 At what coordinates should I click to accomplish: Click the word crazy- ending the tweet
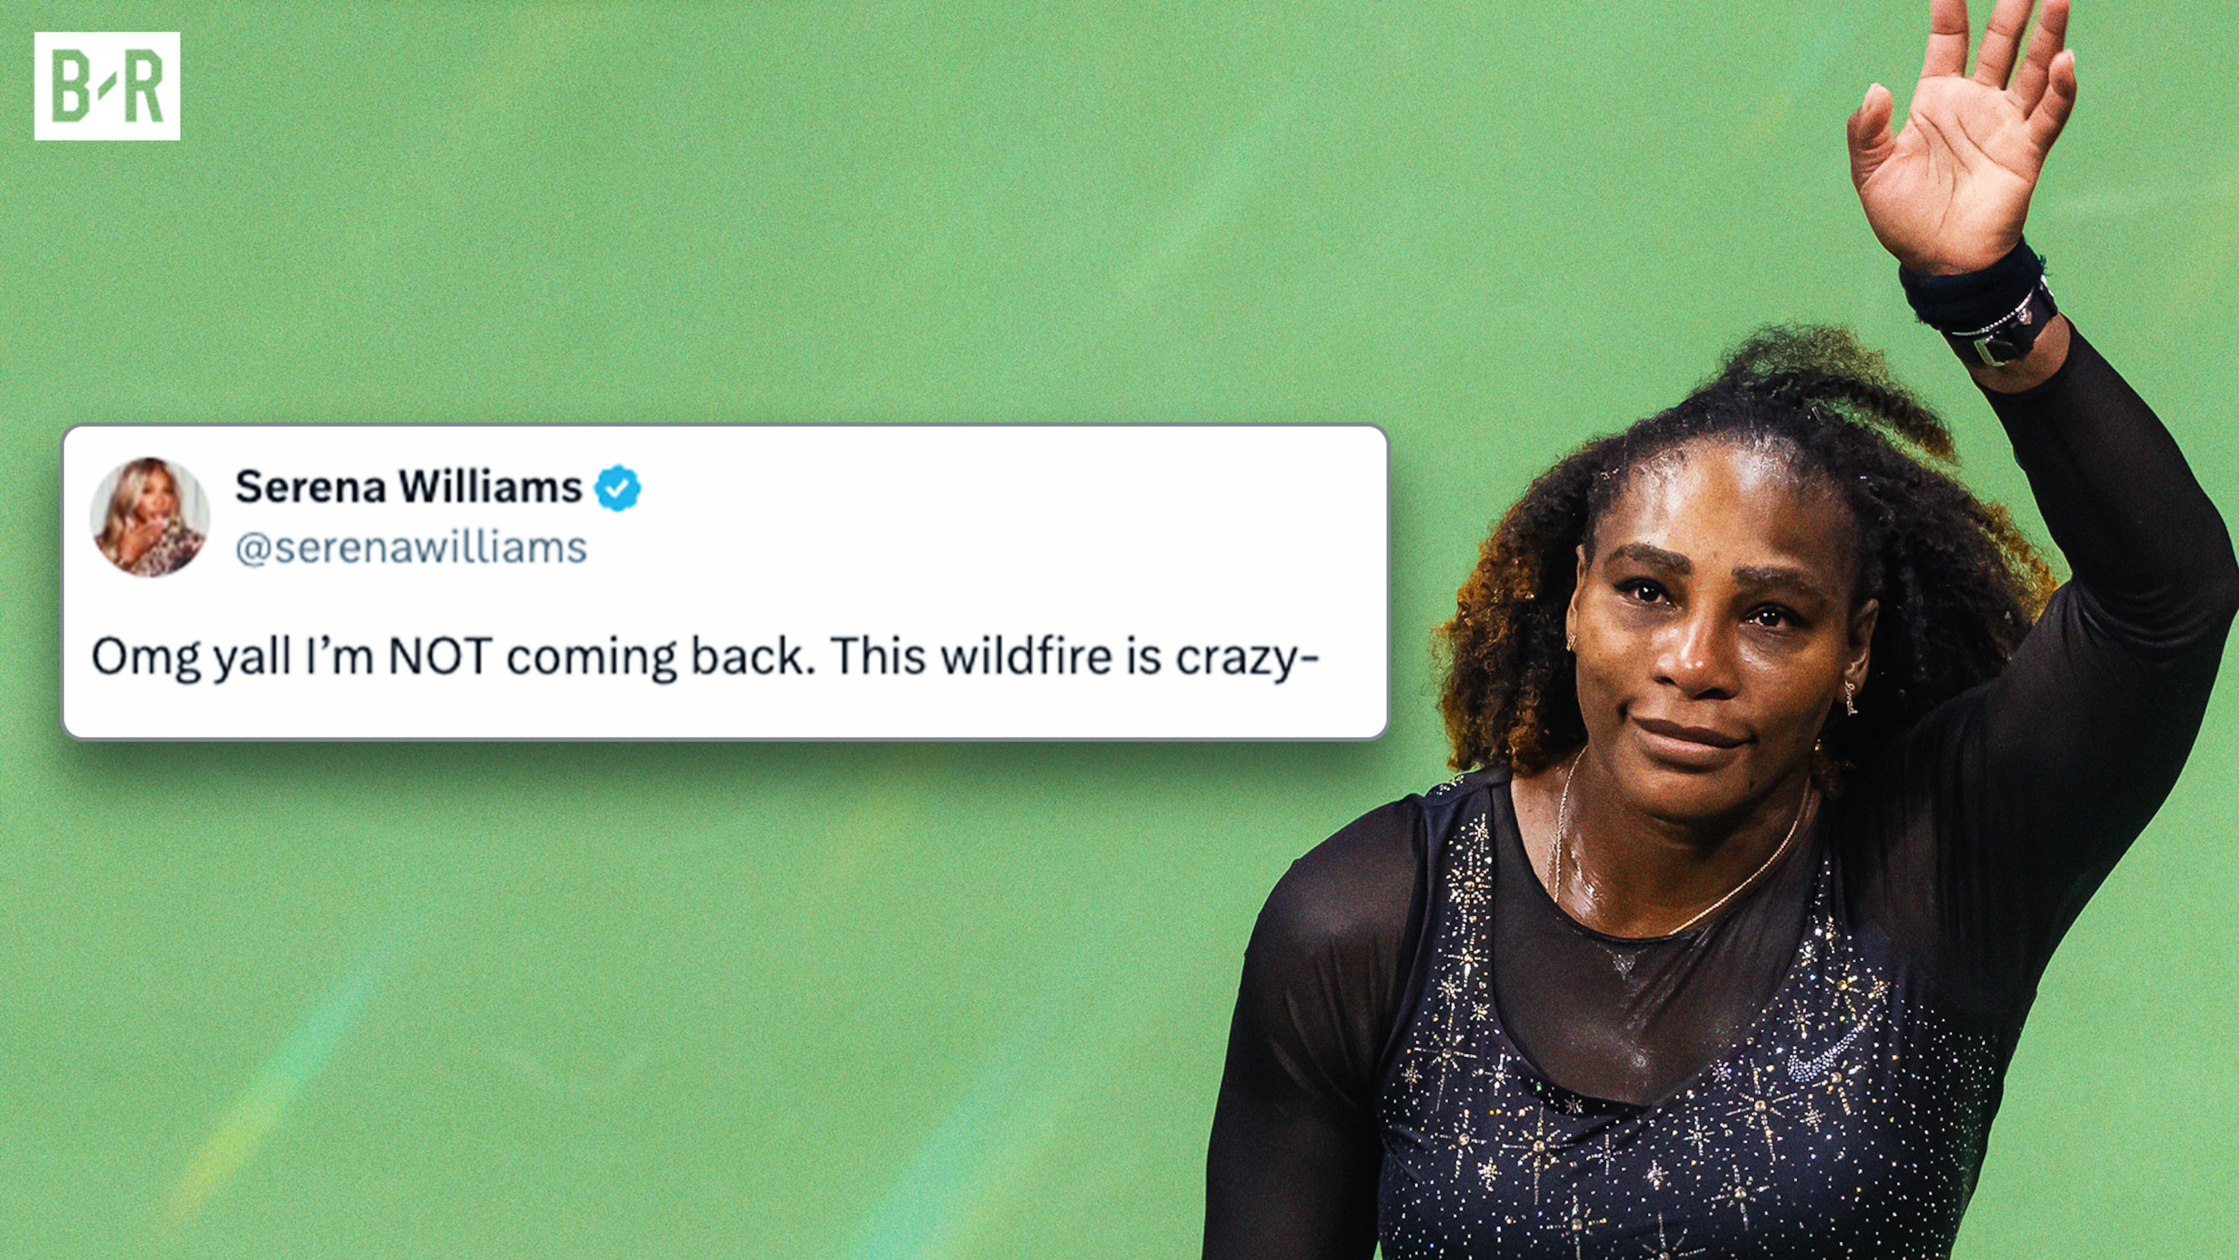1248,659
